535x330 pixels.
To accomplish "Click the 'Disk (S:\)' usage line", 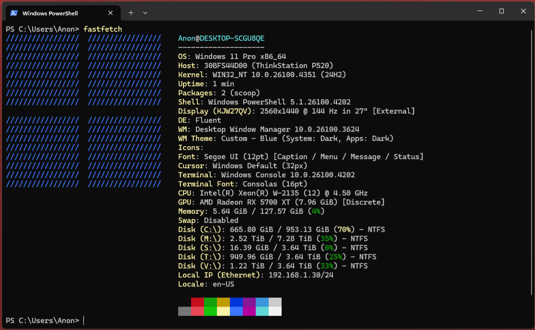I will click(273, 248).
